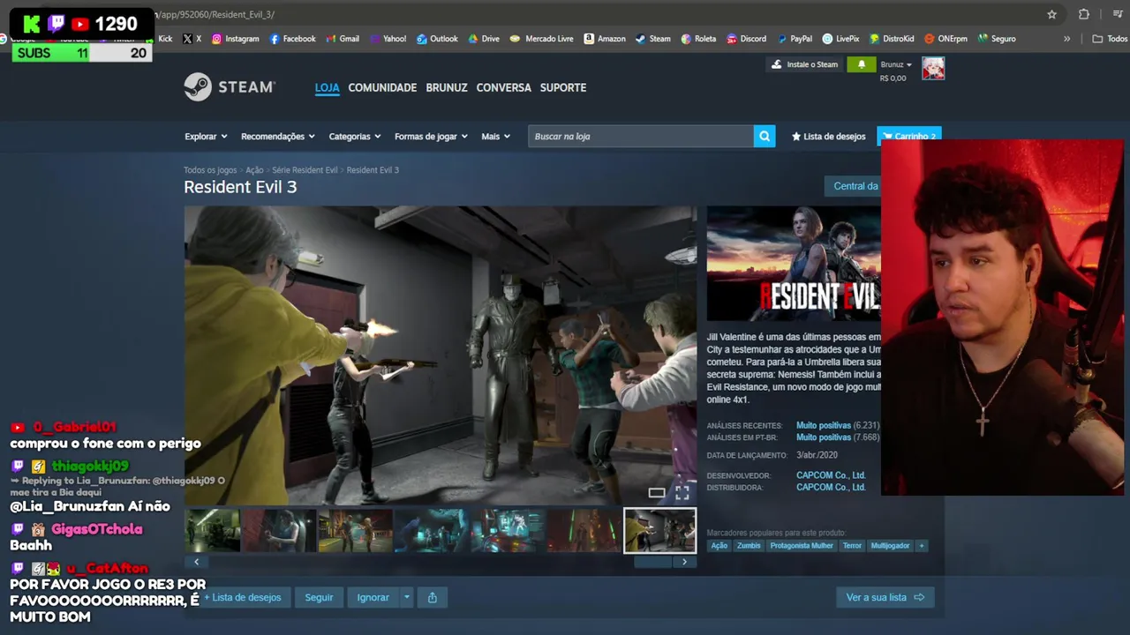Viewport: 1130px width, 635px height.
Task: Click Instale o Steam button
Action: point(804,64)
